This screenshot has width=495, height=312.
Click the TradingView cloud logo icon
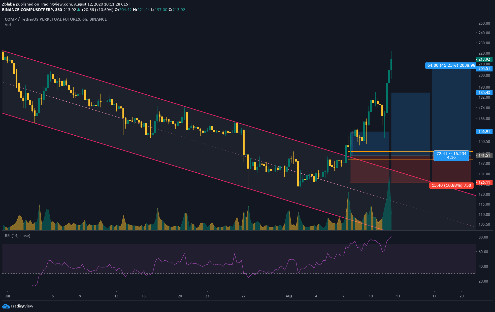pos(6,306)
